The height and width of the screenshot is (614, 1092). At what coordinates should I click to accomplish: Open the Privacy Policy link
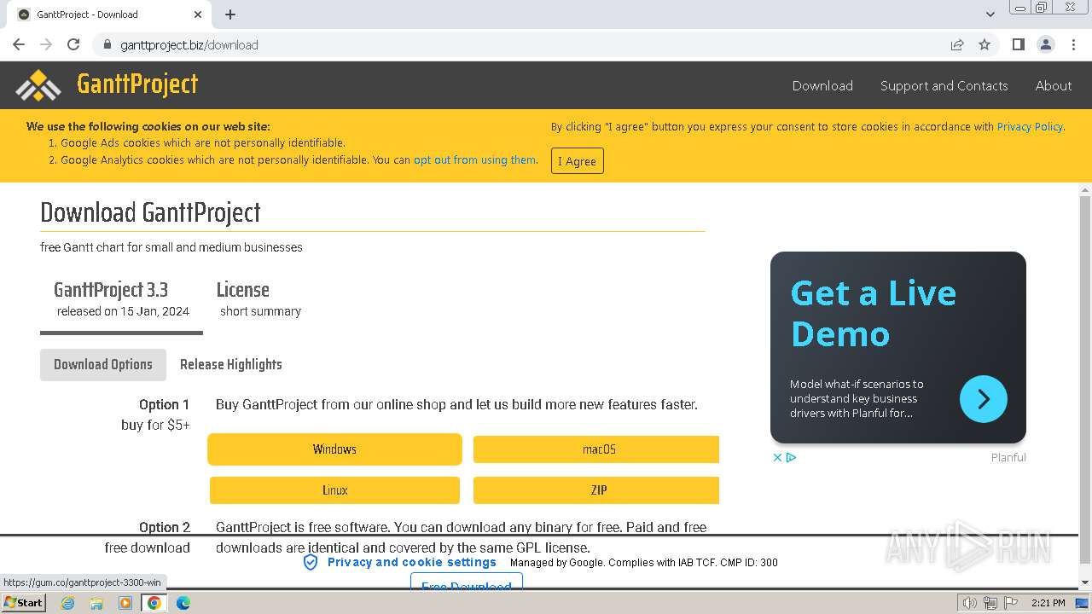click(1030, 126)
